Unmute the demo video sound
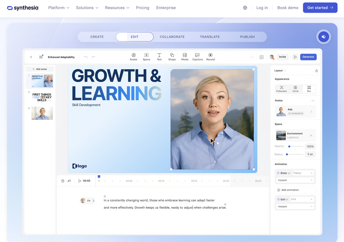The width and height of the screenshot is (344, 242). [324, 37]
